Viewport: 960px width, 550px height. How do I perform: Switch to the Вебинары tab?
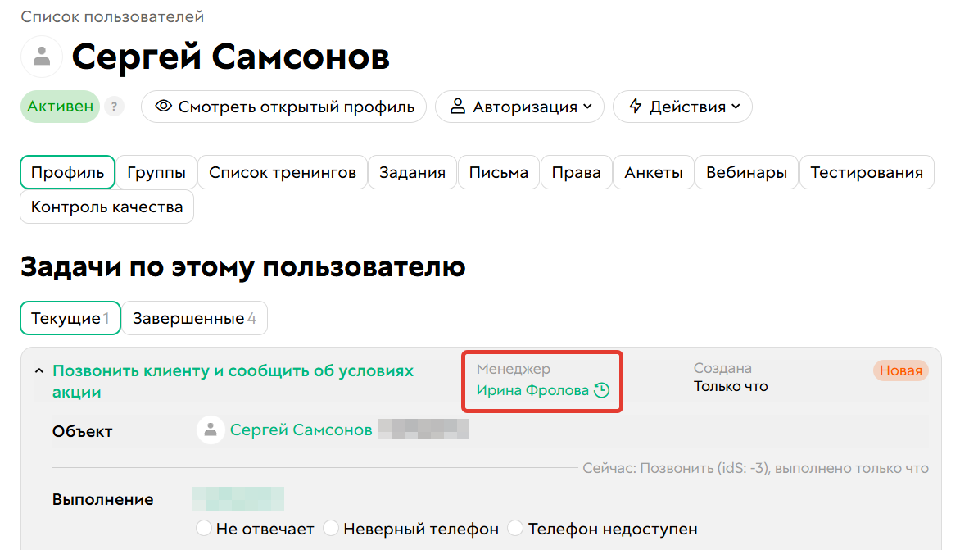pos(746,172)
